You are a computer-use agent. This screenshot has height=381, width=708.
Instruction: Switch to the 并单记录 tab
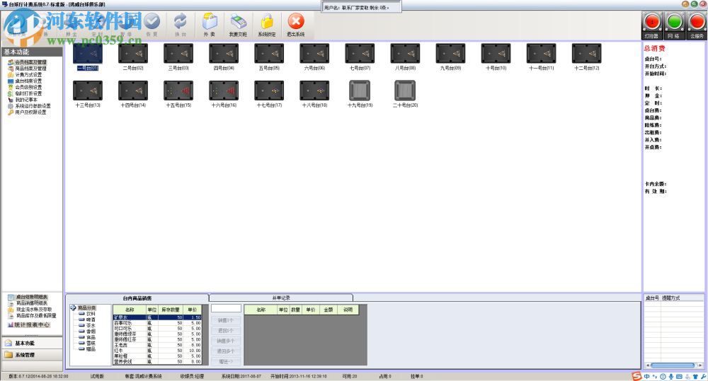[281, 298]
